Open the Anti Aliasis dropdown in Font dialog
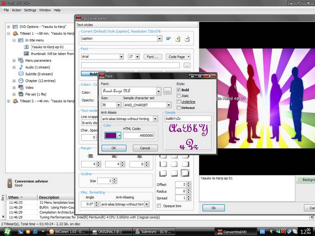 click(x=155, y=119)
